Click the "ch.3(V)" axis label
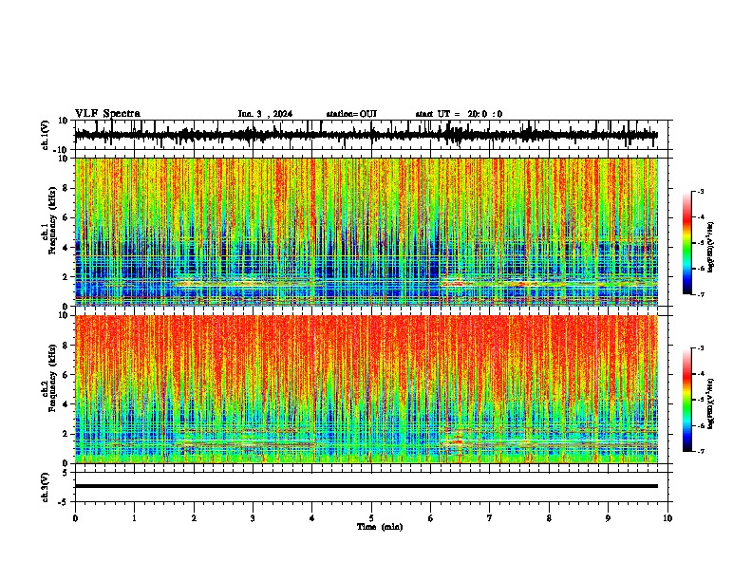The image size is (752, 581). pos(46,487)
